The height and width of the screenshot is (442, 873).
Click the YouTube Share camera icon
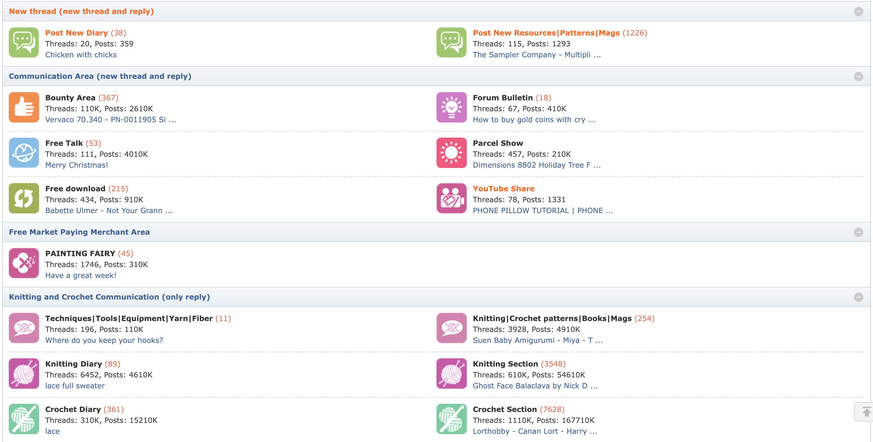[451, 198]
